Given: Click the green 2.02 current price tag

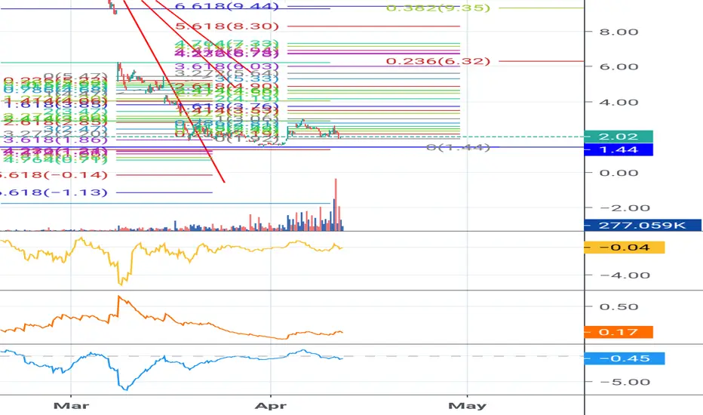Looking at the screenshot, I should (619, 137).
